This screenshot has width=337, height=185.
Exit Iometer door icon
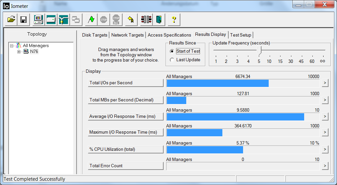159,20
